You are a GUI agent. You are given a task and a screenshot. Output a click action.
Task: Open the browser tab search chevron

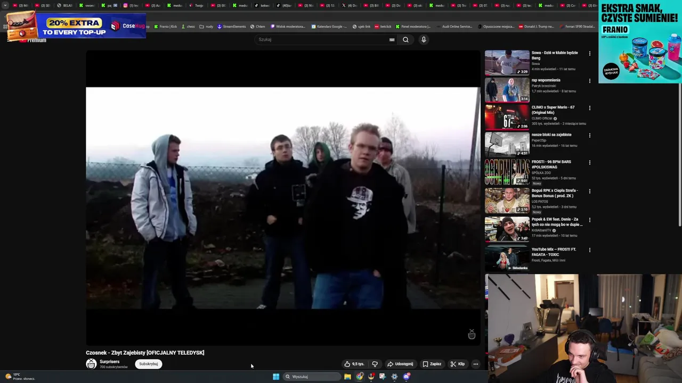[5, 5]
